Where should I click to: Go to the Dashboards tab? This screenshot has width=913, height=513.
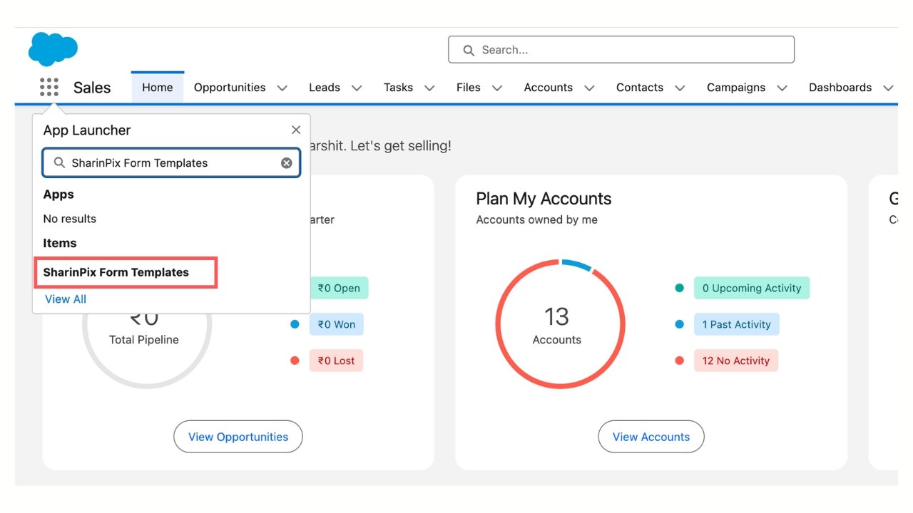pos(840,88)
